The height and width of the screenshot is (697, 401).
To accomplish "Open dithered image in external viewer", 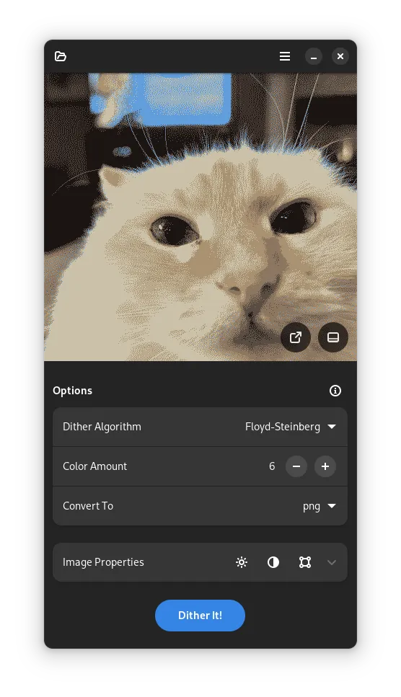I will pos(296,337).
